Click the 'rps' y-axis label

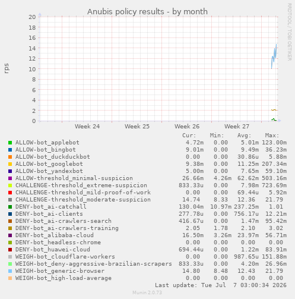tap(7, 68)
